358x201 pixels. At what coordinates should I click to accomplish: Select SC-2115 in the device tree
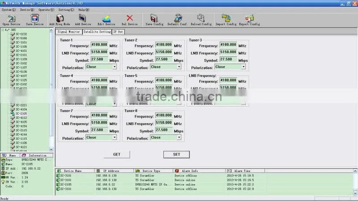pos(21,130)
